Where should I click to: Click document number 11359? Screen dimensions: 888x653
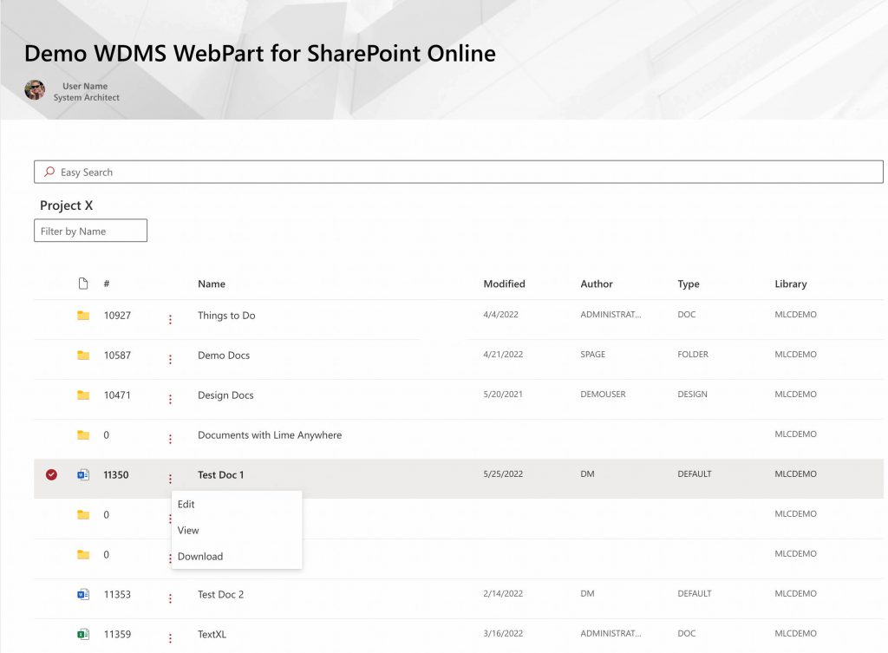[x=117, y=634]
